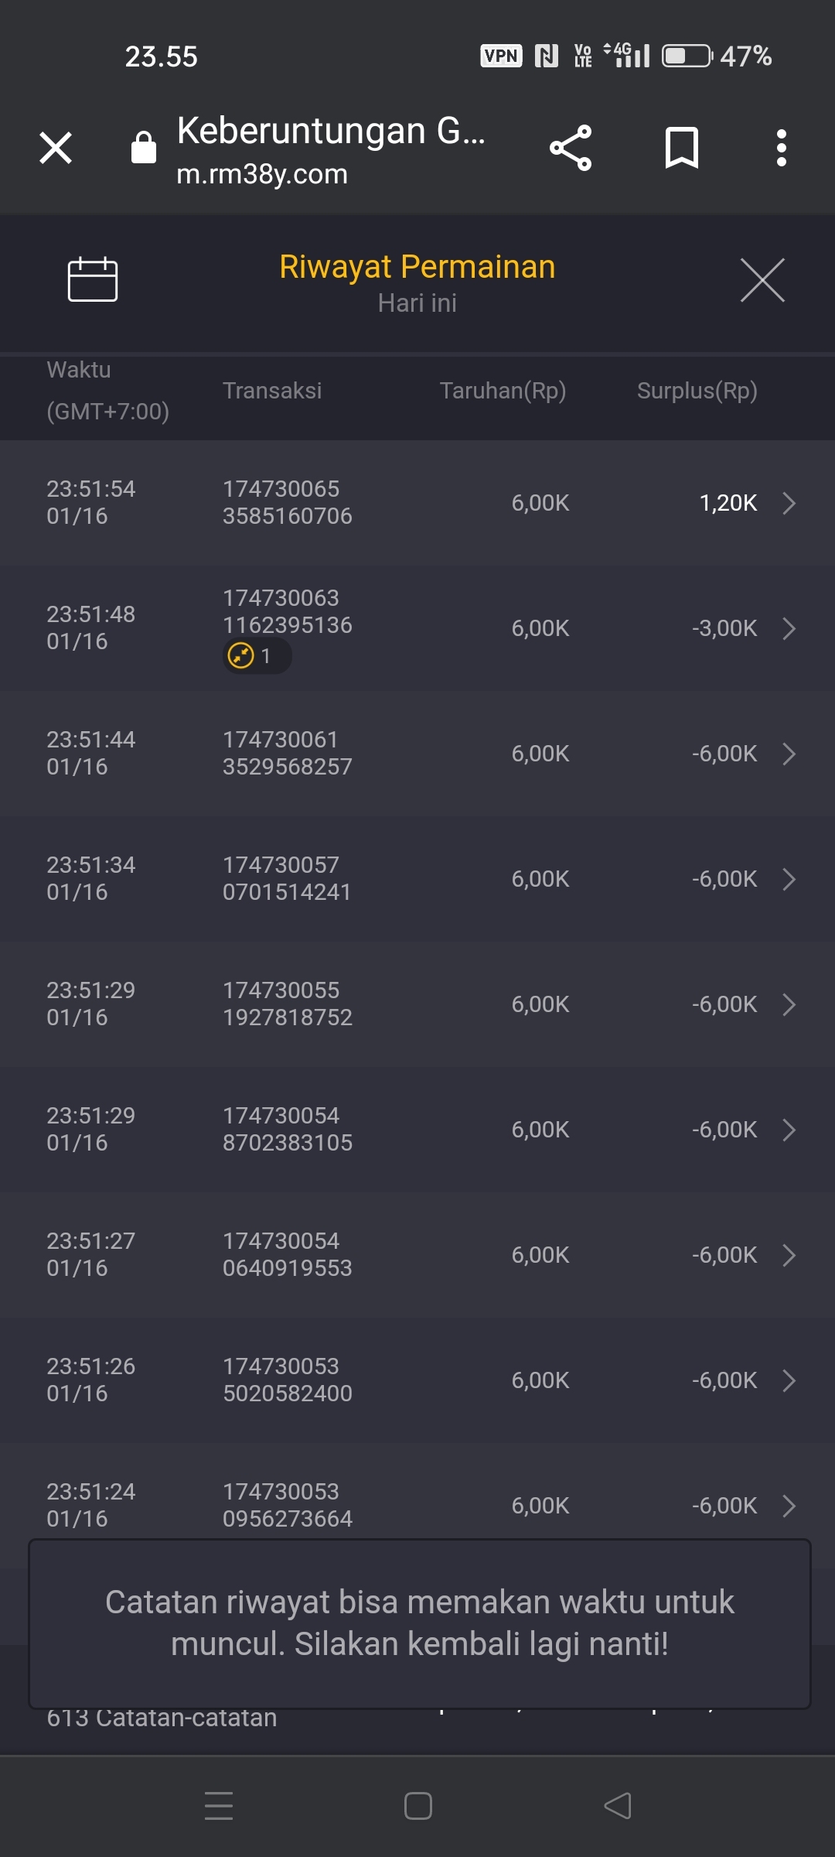
Task: Tap the lock site security icon
Action: pyautogui.click(x=144, y=148)
